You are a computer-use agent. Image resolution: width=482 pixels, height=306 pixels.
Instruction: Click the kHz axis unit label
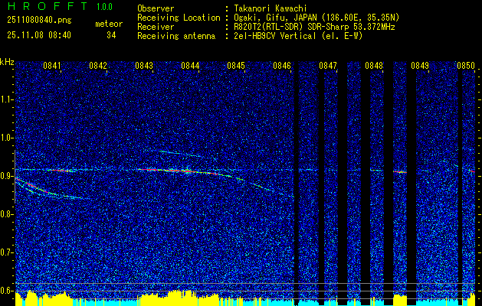point(7,62)
